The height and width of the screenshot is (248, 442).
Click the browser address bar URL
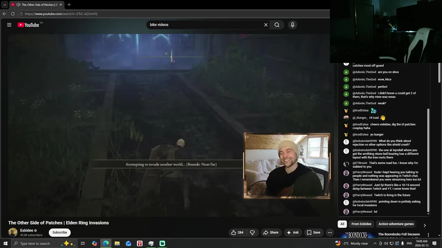pos(61,14)
